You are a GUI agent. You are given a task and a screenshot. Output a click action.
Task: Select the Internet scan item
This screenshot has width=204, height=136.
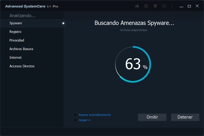pos(16,57)
